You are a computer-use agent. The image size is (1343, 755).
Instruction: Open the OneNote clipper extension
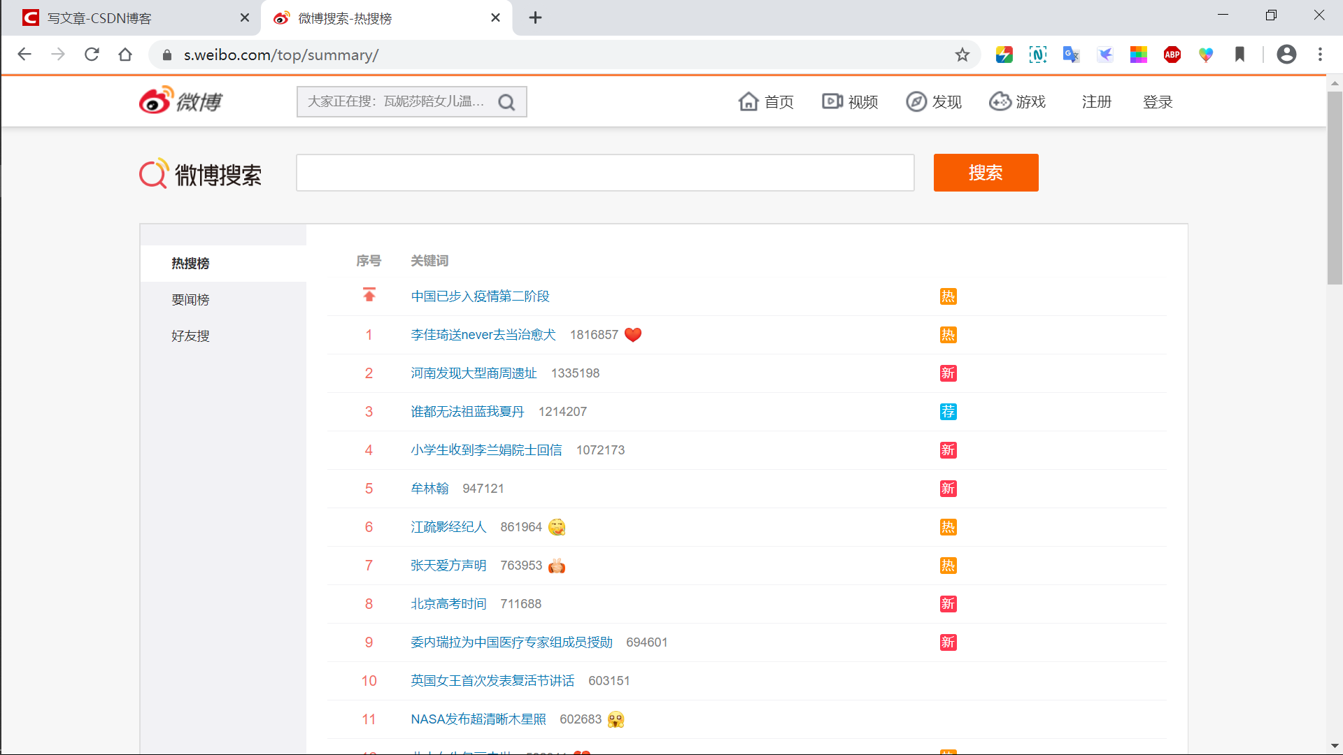pos(1037,55)
